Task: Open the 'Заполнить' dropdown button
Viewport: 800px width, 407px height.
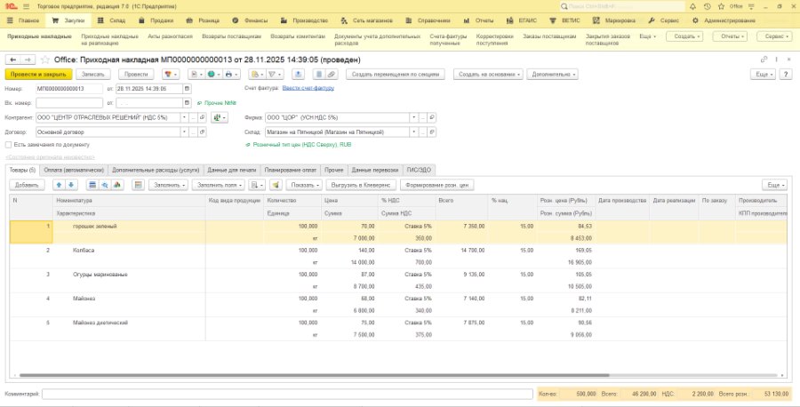Action: click(x=168, y=185)
